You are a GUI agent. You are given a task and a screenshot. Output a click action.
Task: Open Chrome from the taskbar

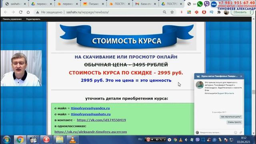(x=20, y=140)
